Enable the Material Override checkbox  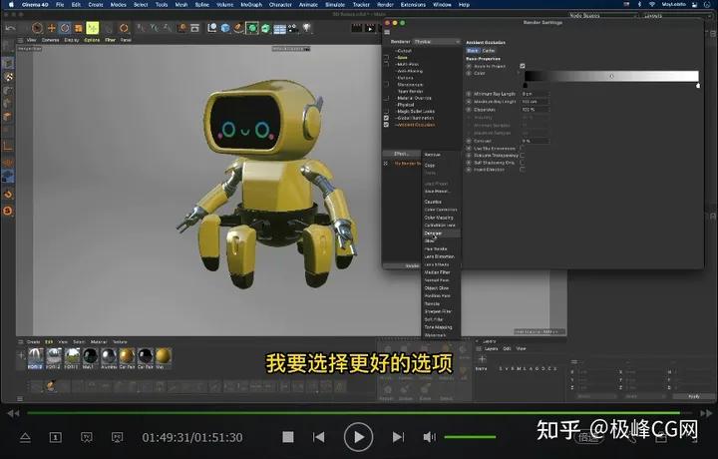pos(387,98)
